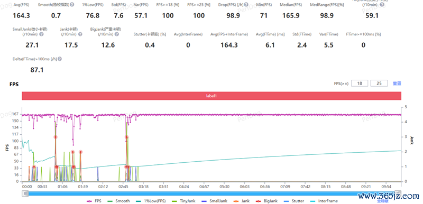The height and width of the screenshot is (204, 423).
Task: Click help icon next to Delta(FTime)>100ms
Action: point(60,59)
